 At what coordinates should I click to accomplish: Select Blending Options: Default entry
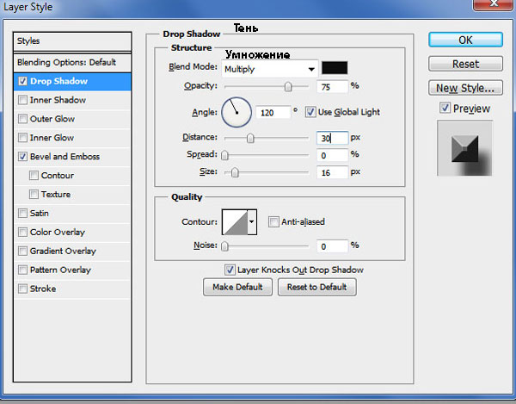[72, 62]
